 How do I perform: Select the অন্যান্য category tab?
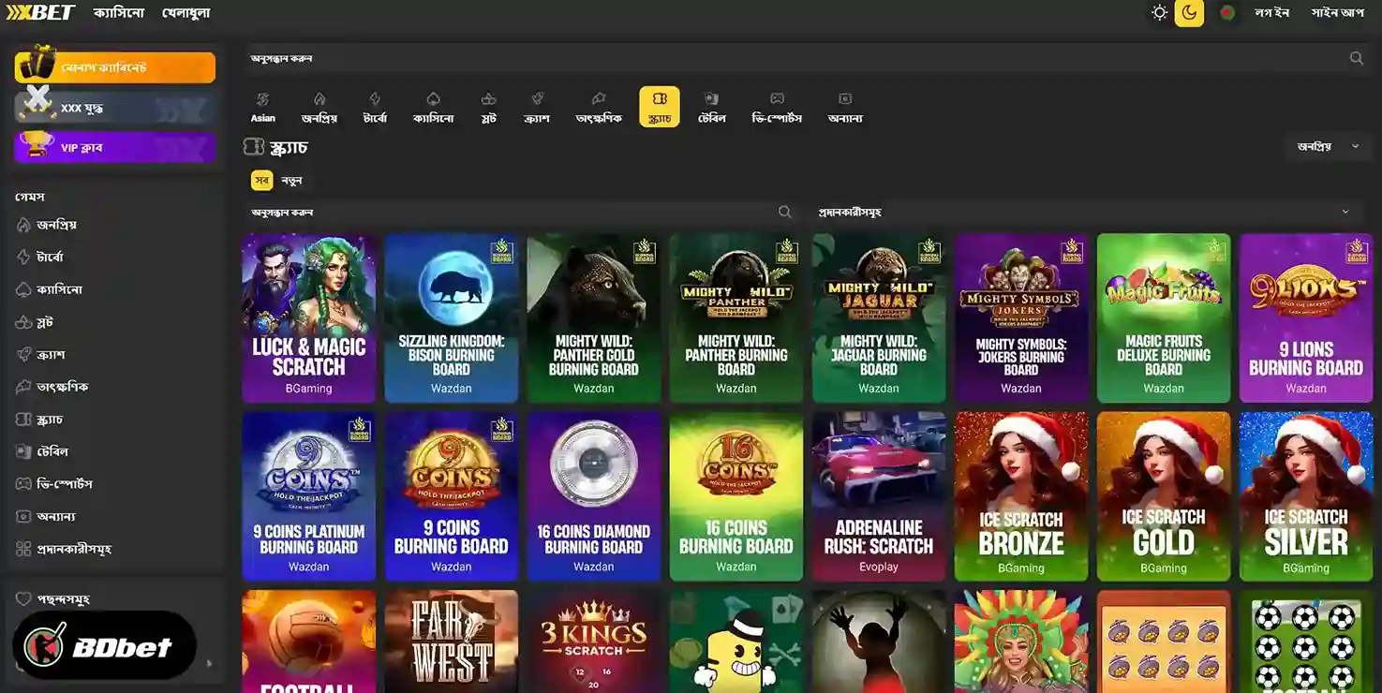[845, 108]
